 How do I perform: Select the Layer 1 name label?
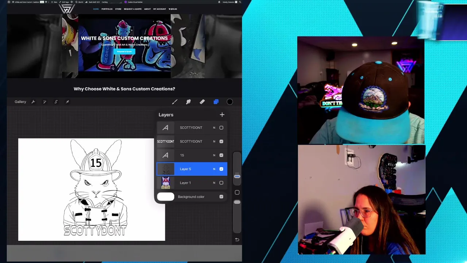(x=185, y=183)
